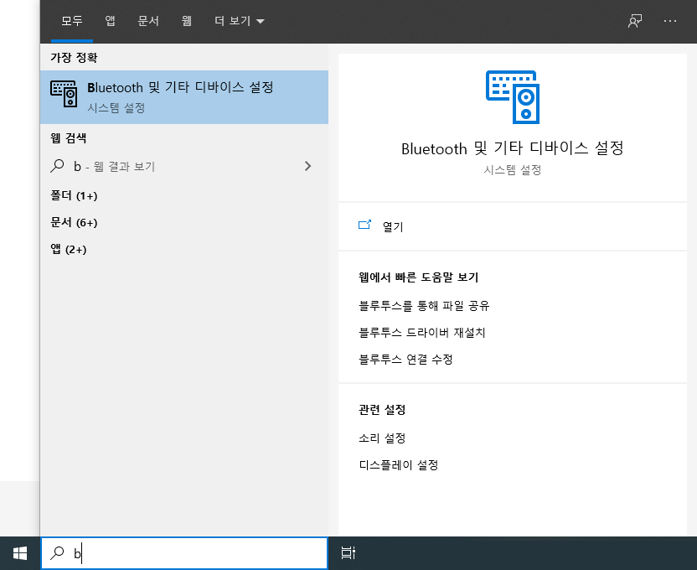Open Task View on the taskbar
Image resolution: width=697 pixels, height=570 pixels.
pos(348,553)
